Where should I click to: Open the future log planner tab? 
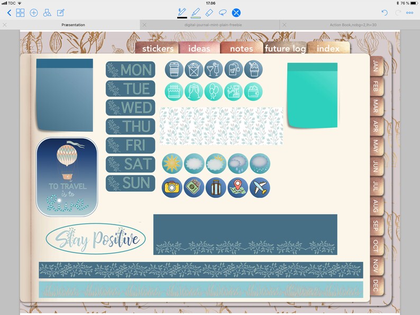coord(285,48)
